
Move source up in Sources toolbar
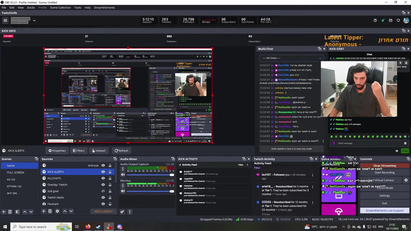coord(65,211)
